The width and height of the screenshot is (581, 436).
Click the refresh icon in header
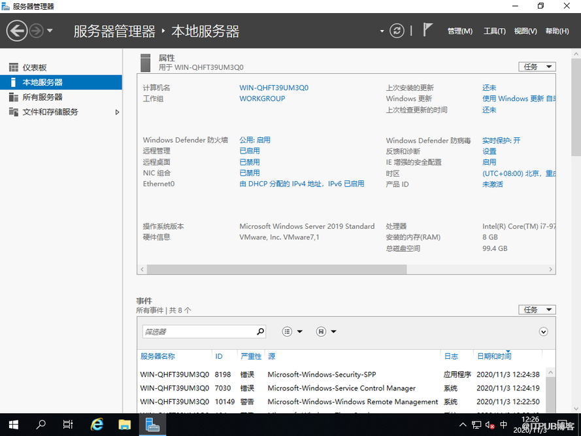(397, 31)
